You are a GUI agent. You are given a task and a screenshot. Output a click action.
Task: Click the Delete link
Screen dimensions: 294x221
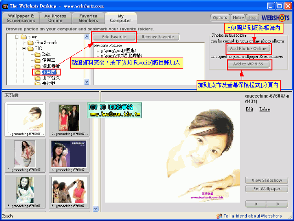(x=265, y=110)
